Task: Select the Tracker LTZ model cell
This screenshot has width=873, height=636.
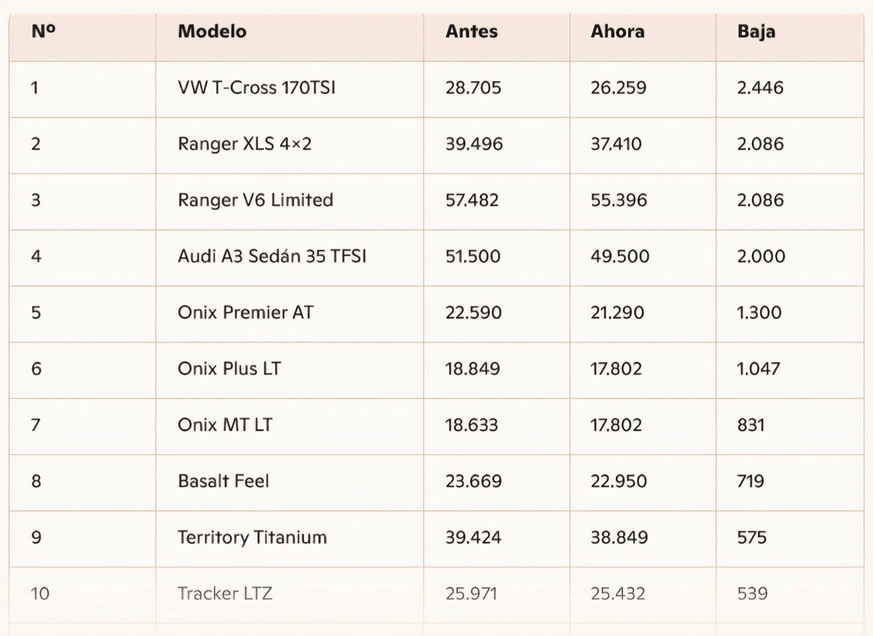Action: (x=225, y=593)
